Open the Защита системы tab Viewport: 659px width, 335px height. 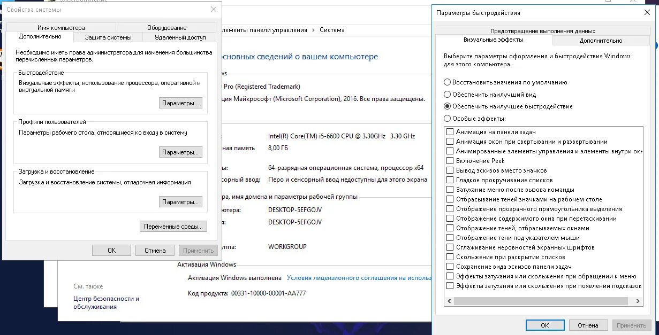coord(108,37)
